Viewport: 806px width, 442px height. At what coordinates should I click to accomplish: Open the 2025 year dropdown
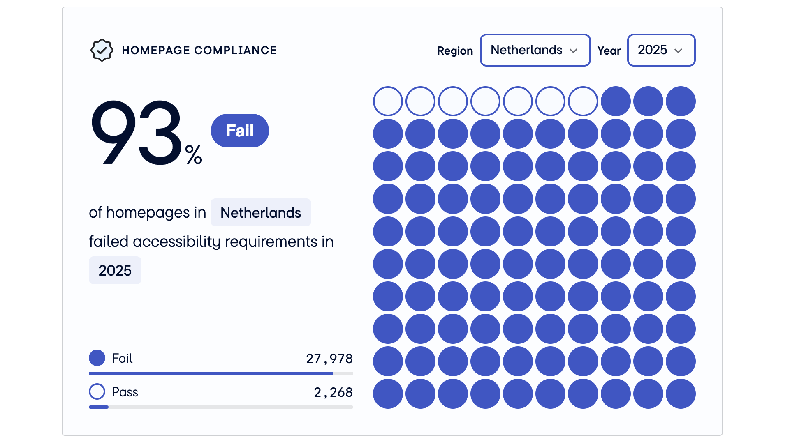[661, 50]
